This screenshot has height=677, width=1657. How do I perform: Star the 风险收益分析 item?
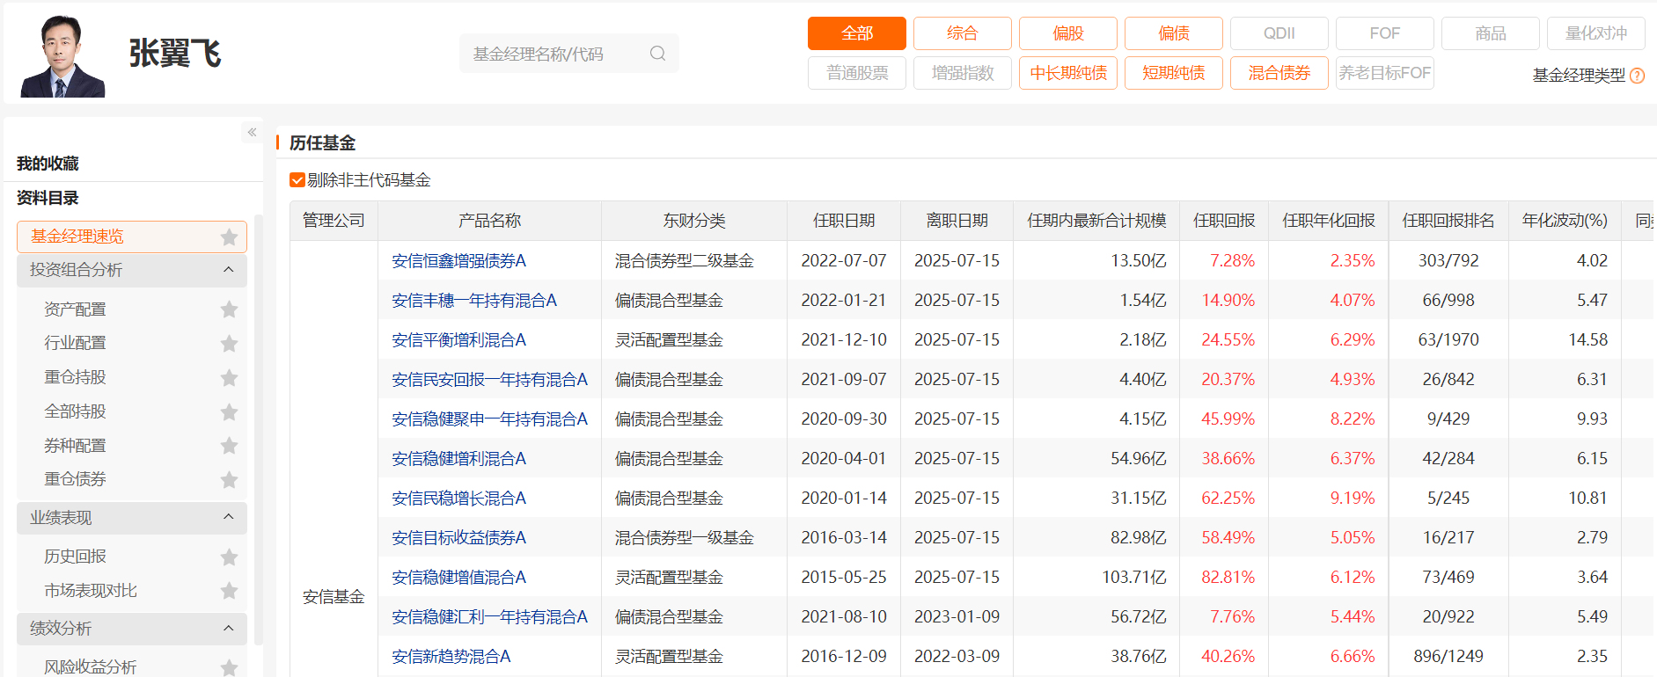click(x=229, y=667)
